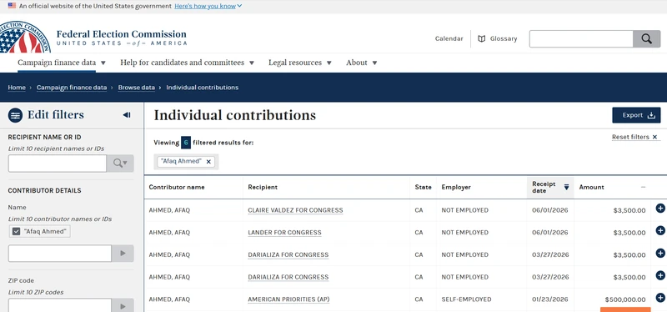Click Recipient column header
667x312 pixels.
pos(263,188)
